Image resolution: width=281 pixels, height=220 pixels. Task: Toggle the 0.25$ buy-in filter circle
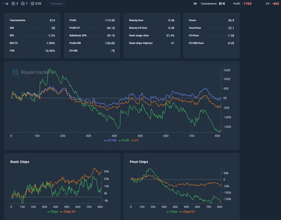33,4
